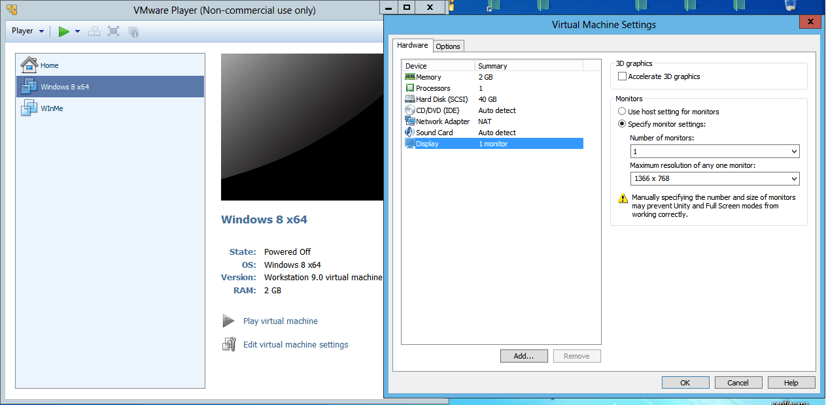Open the Player menu dropdown
This screenshot has width=826, height=405.
pyautogui.click(x=27, y=31)
